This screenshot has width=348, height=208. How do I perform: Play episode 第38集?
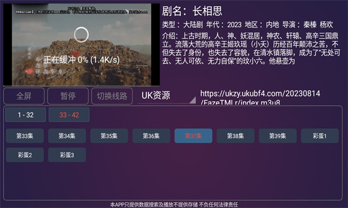pyautogui.click(x=235, y=136)
